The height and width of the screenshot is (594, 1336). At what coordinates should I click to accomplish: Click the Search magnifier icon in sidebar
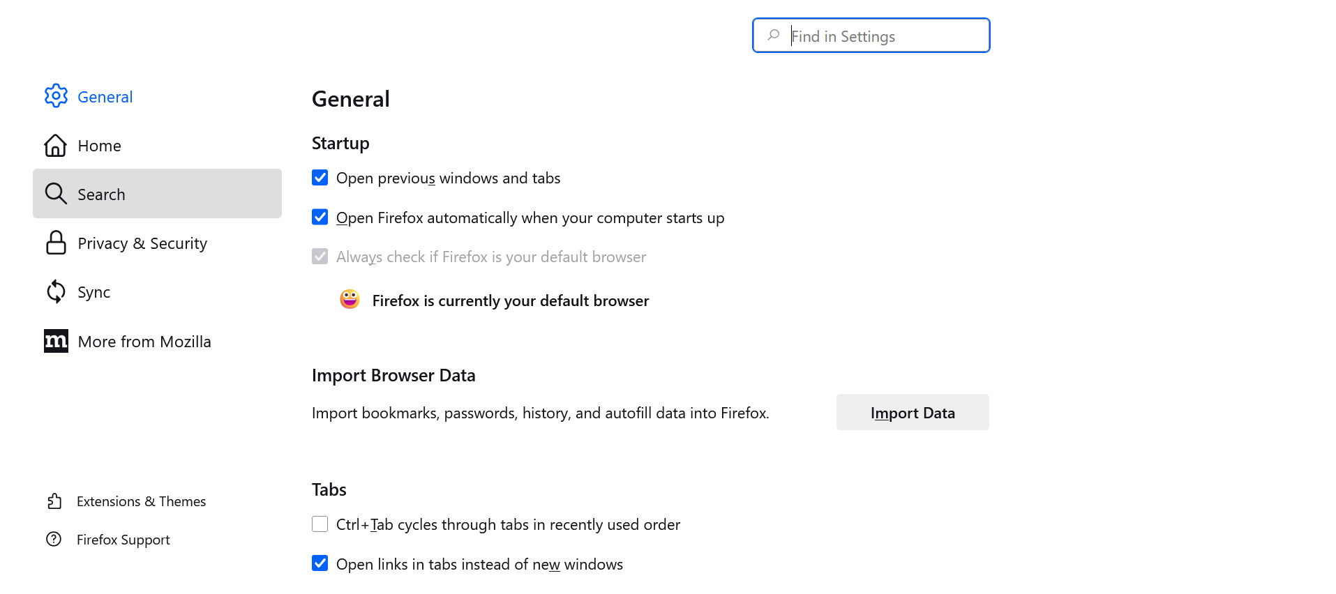(56, 194)
